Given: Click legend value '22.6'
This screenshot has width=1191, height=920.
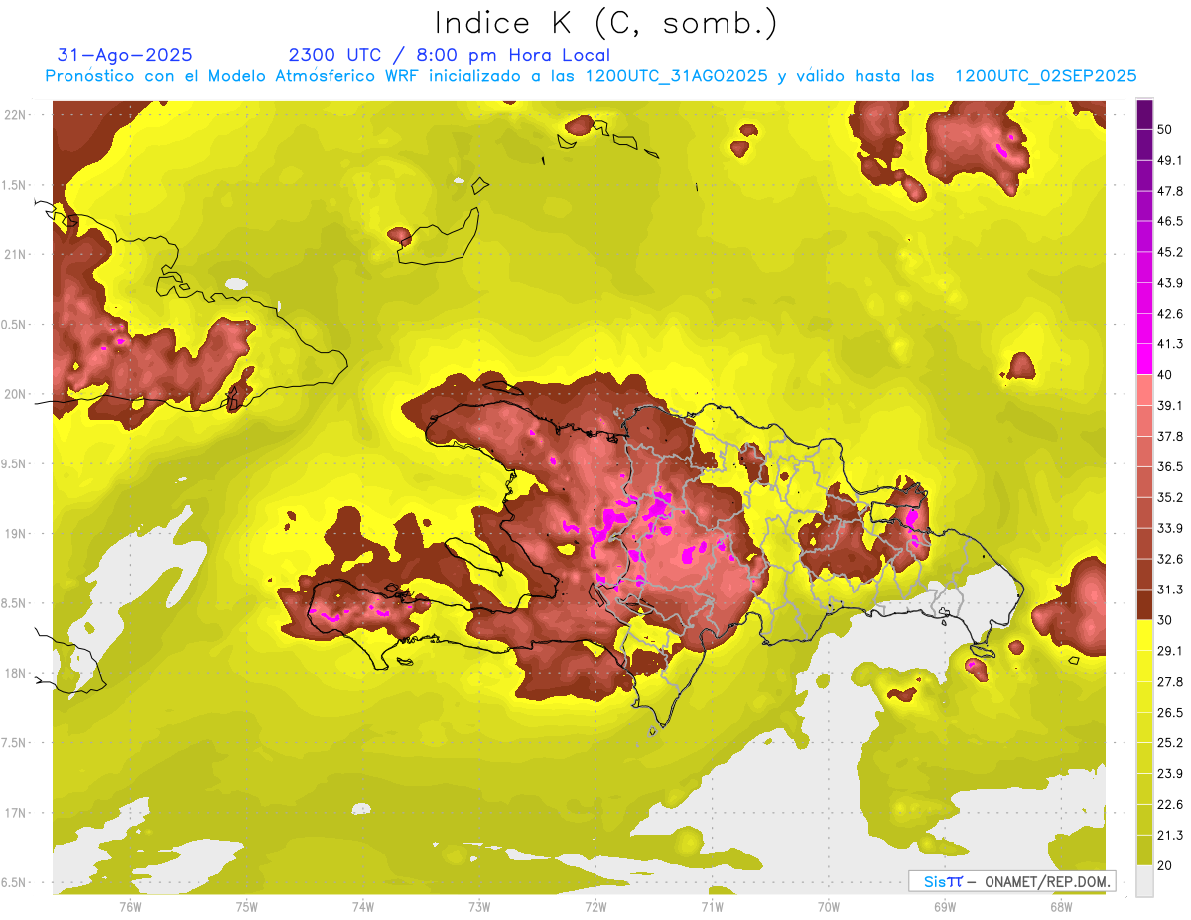Looking at the screenshot, I should (x=1169, y=805).
